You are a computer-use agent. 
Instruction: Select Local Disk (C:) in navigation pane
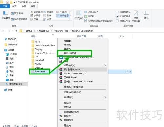pyautogui.click(x=14, y=84)
